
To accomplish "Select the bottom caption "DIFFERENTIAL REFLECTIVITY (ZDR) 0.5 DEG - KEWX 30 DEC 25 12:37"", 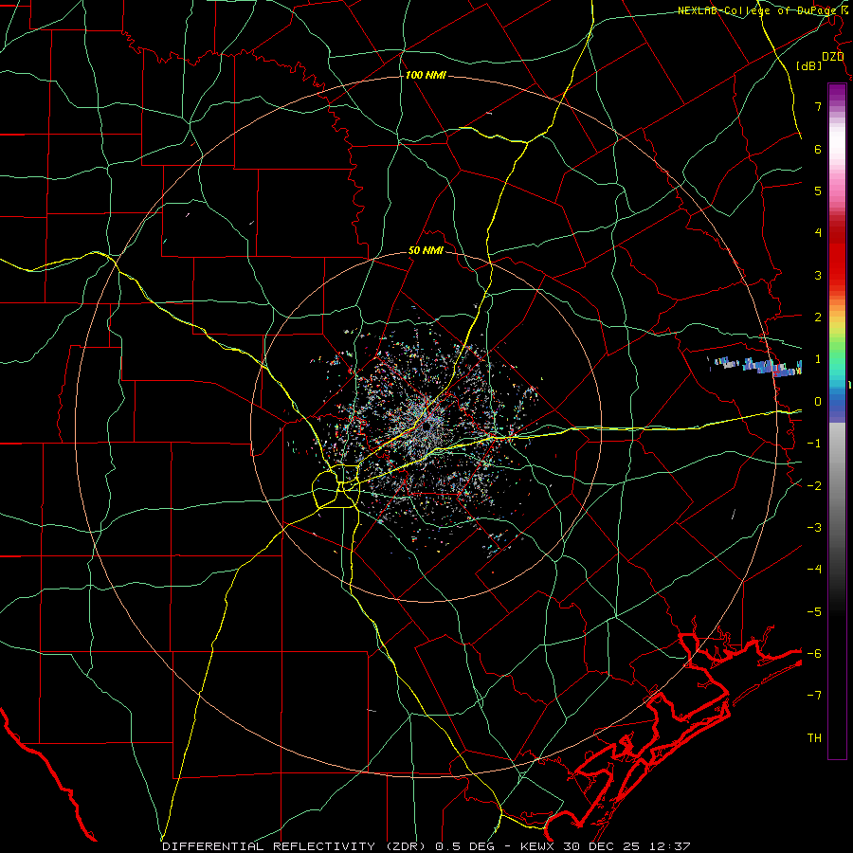I will point(426,846).
